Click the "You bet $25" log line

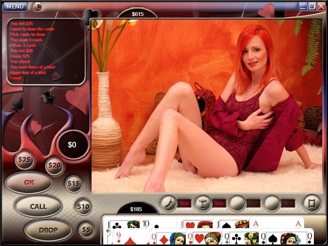[x=21, y=23]
